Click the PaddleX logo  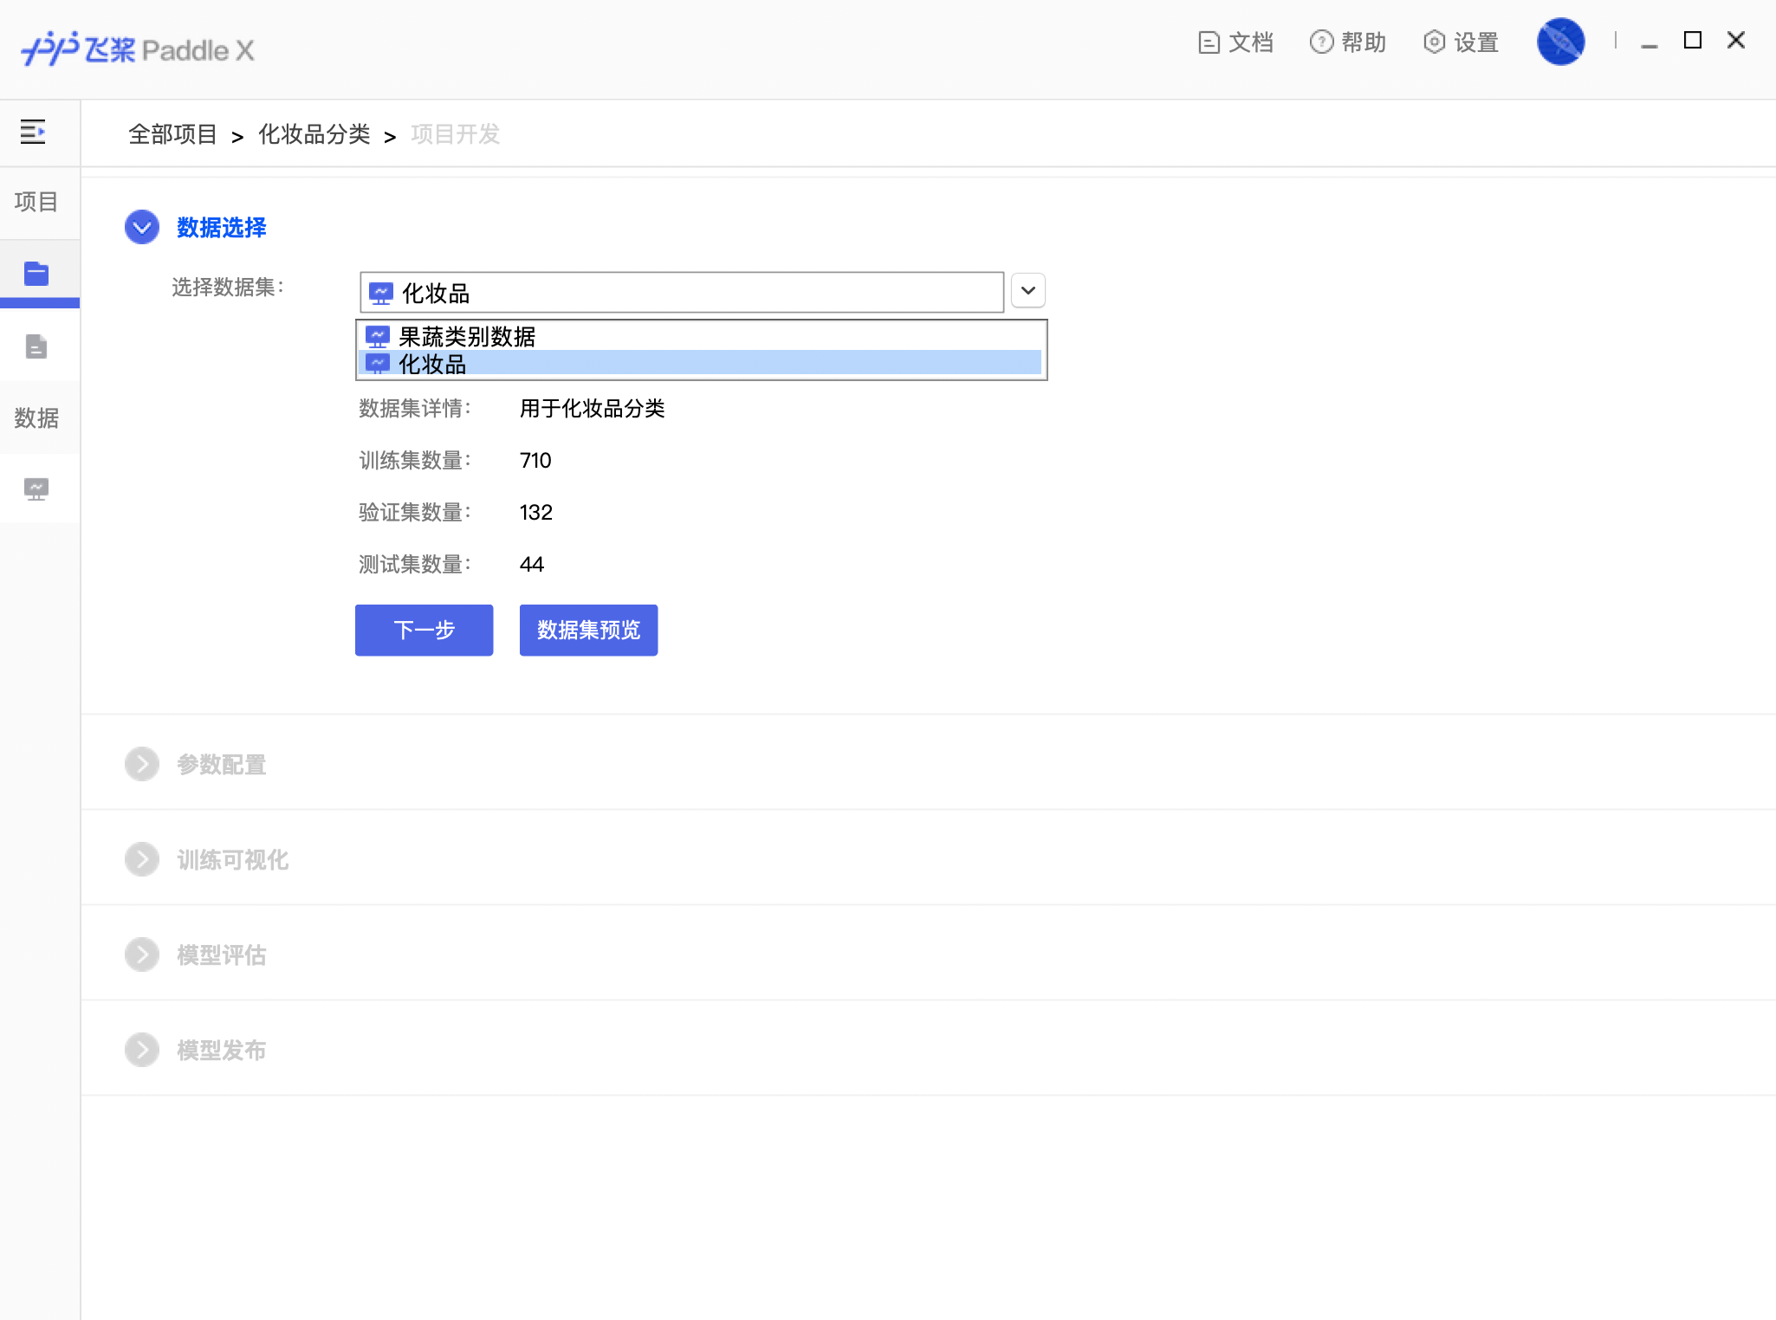(138, 49)
